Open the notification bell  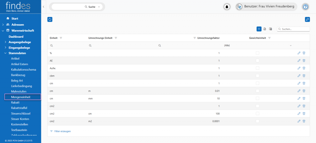click(x=227, y=7)
